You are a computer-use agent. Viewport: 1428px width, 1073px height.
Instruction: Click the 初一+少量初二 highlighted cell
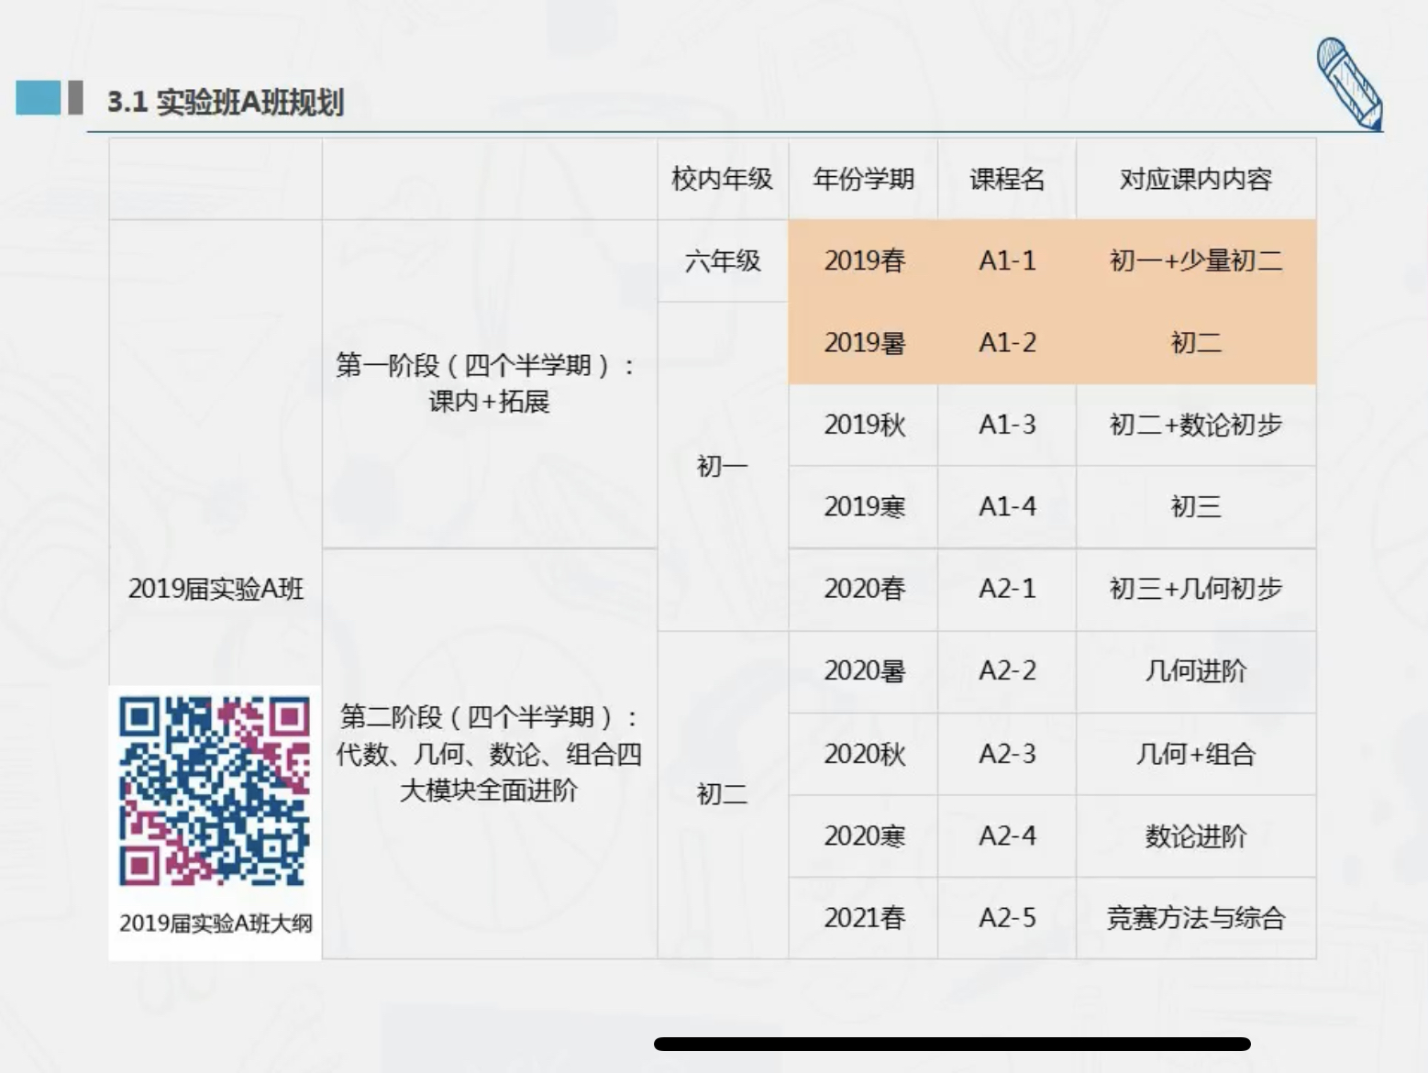1196,261
